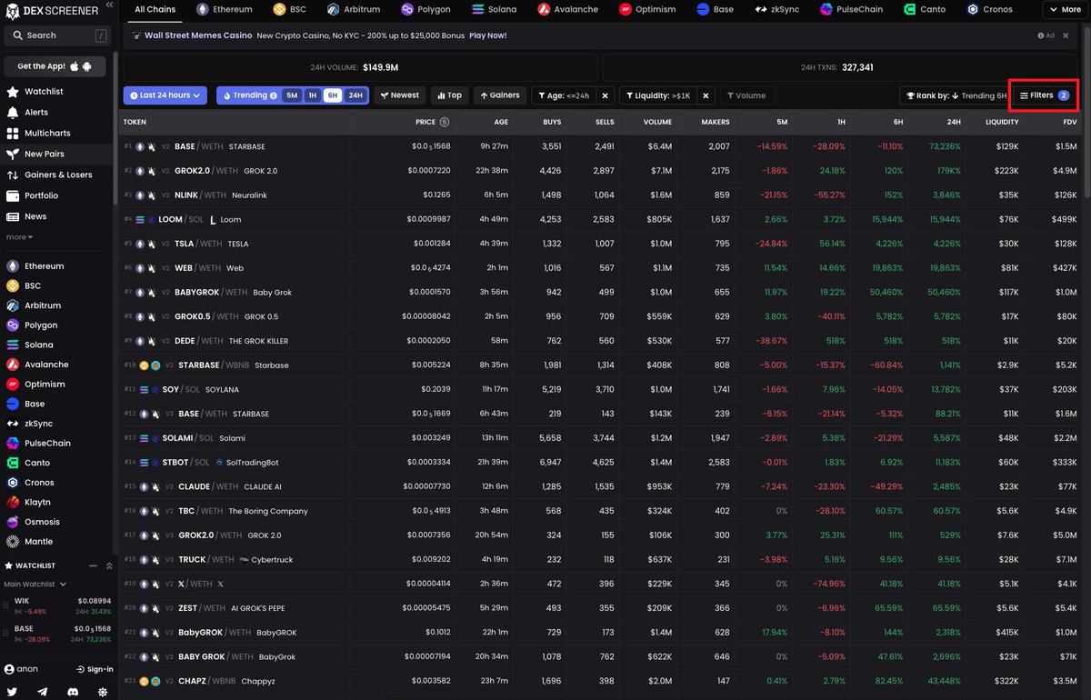Toggle the price currency dollar icon
The height and width of the screenshot is (700, 1091).
click(445, 122)
